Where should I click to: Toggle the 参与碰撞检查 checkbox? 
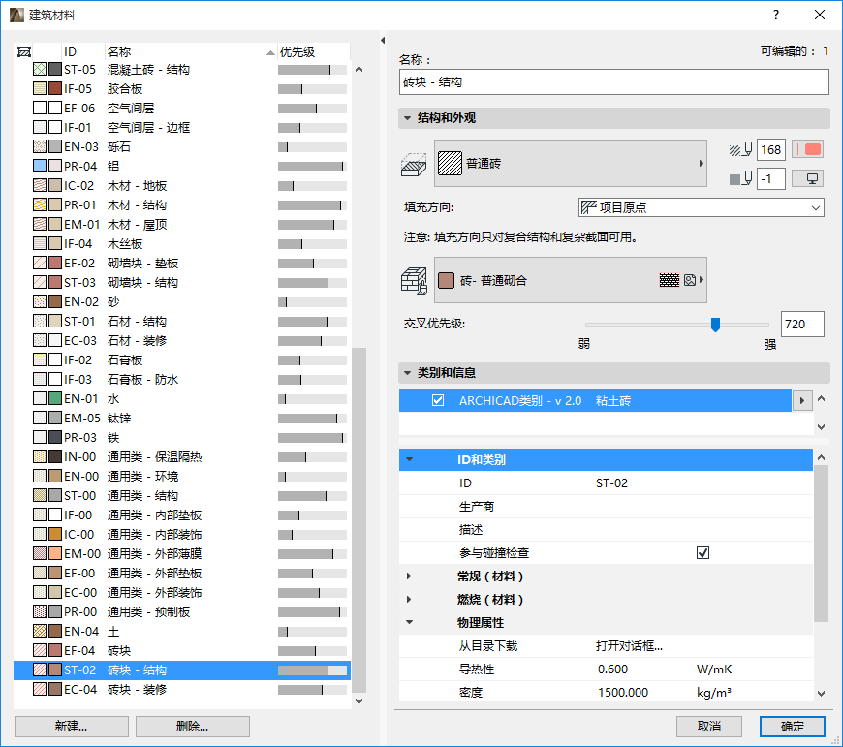(x=702, y=553)
